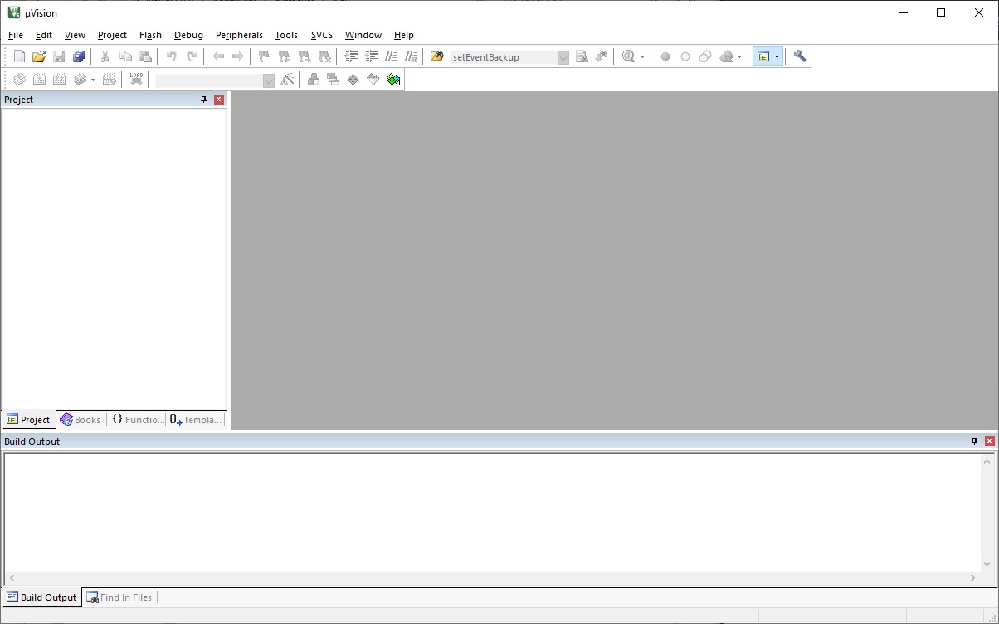Click the Copy icon in the toolbar
The width and height of the screenshot is (999, 624).
click(x=125, y=56)
